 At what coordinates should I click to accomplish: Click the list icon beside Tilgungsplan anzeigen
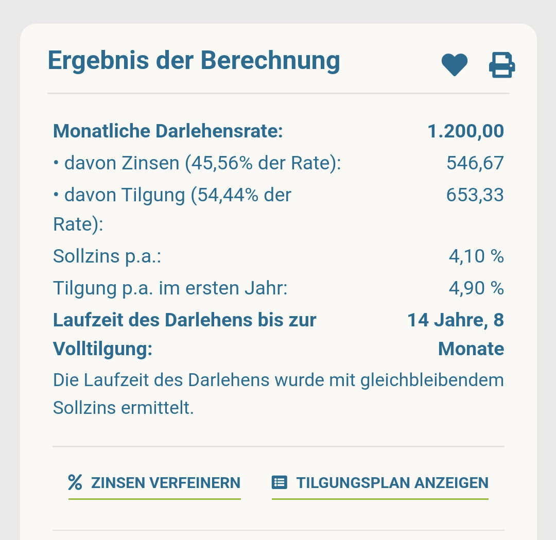point(279,482)
